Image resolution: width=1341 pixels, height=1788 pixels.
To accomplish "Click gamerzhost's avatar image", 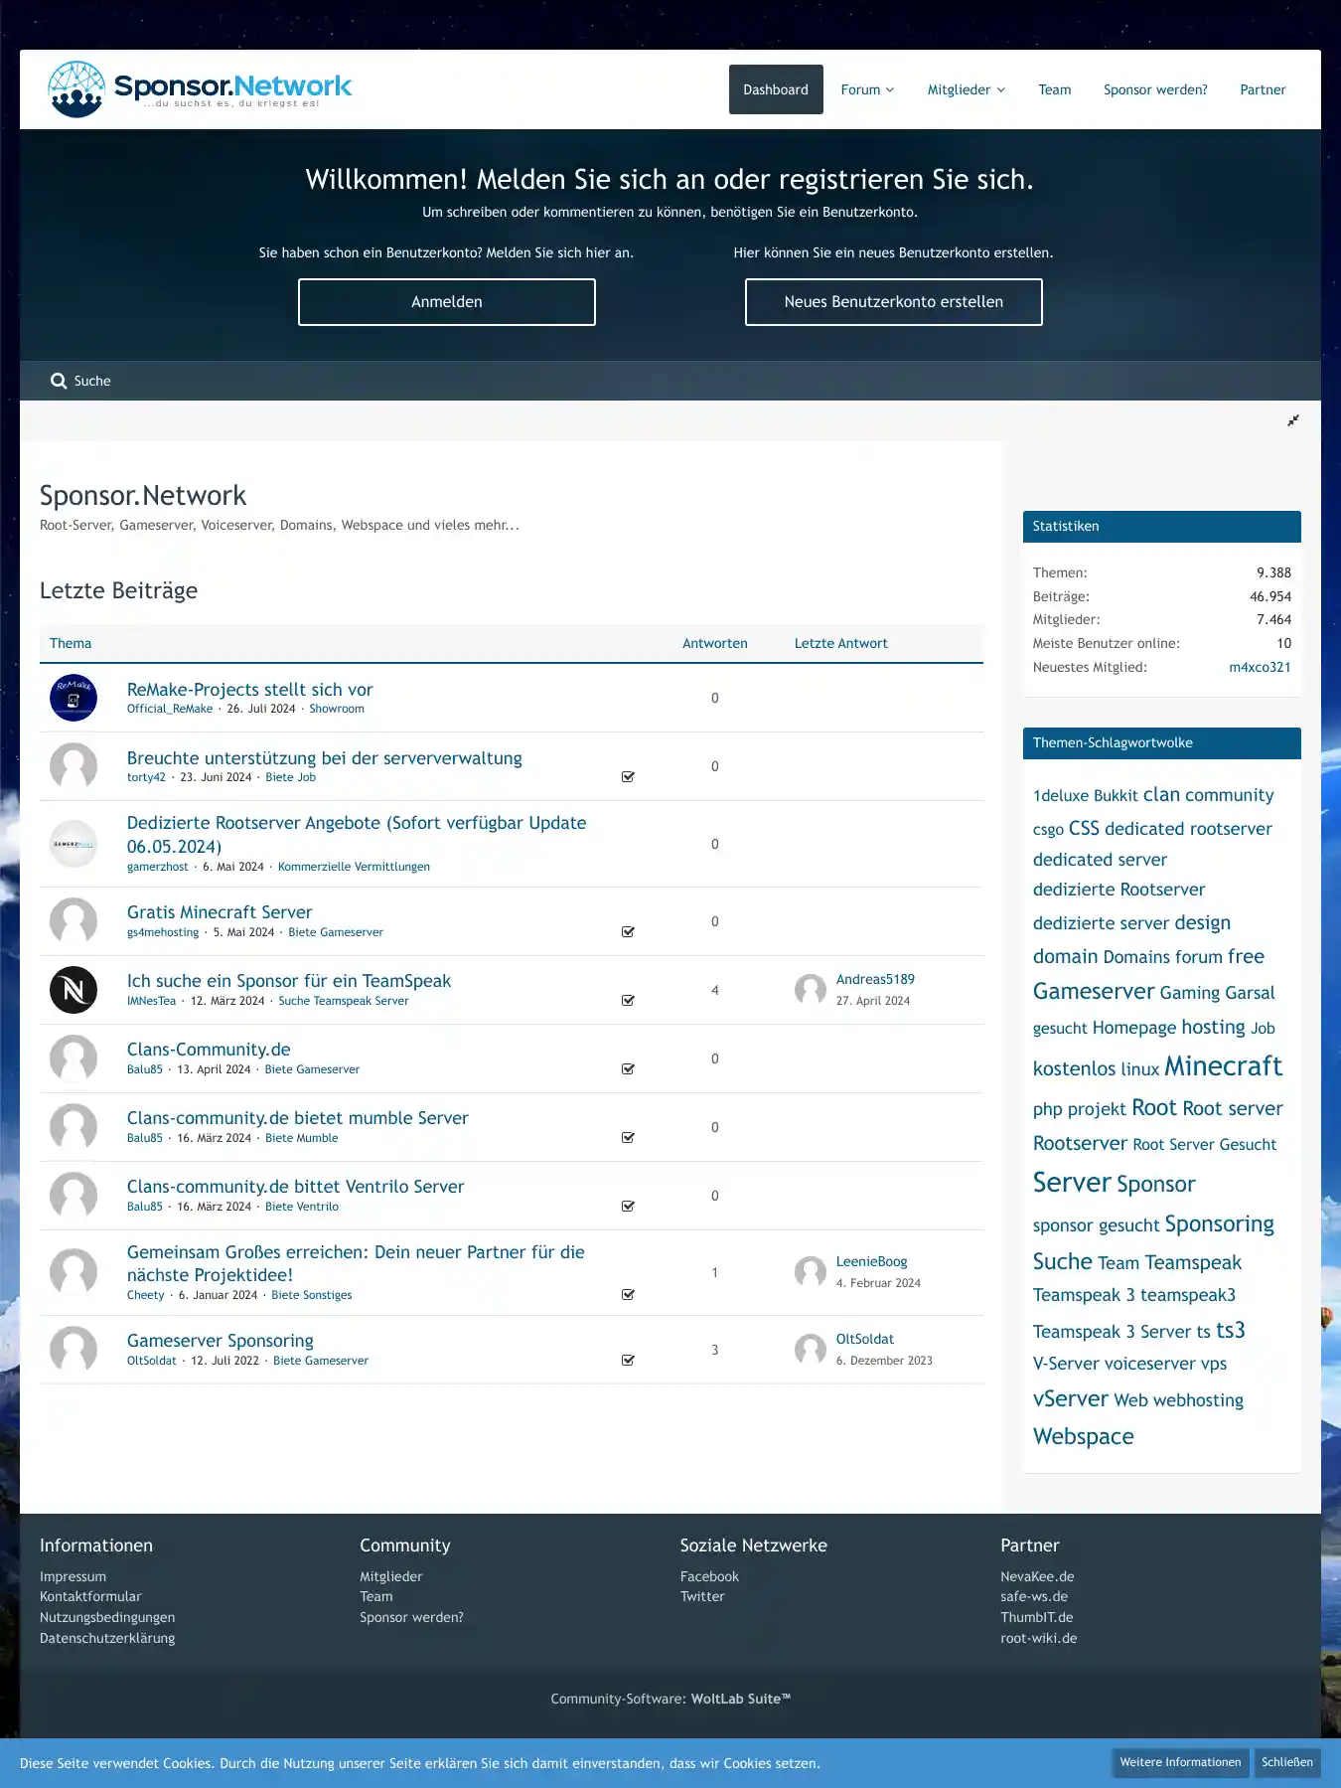I will 74,844.
